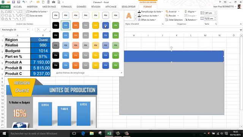This screenshot has height=137, width=243.
Task: Click the print preview magnifier icon
Action: click(x=59, y=2)
